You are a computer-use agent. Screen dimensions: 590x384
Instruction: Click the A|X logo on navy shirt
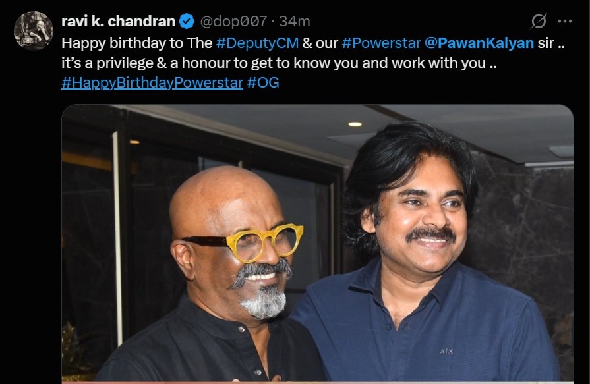pyautogui.click(x=446, y=351)
